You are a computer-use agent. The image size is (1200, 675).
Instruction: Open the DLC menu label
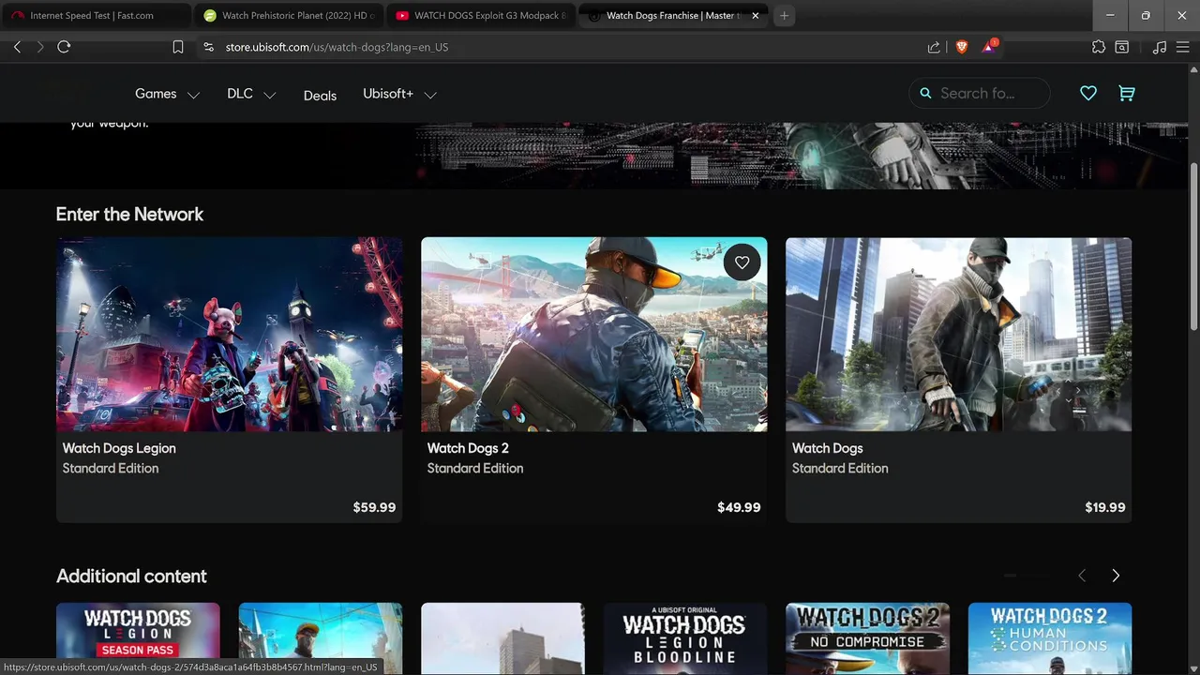[240, 94]
